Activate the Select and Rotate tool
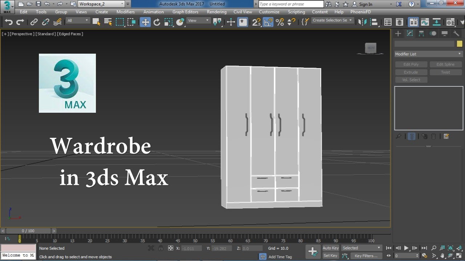 157,22
